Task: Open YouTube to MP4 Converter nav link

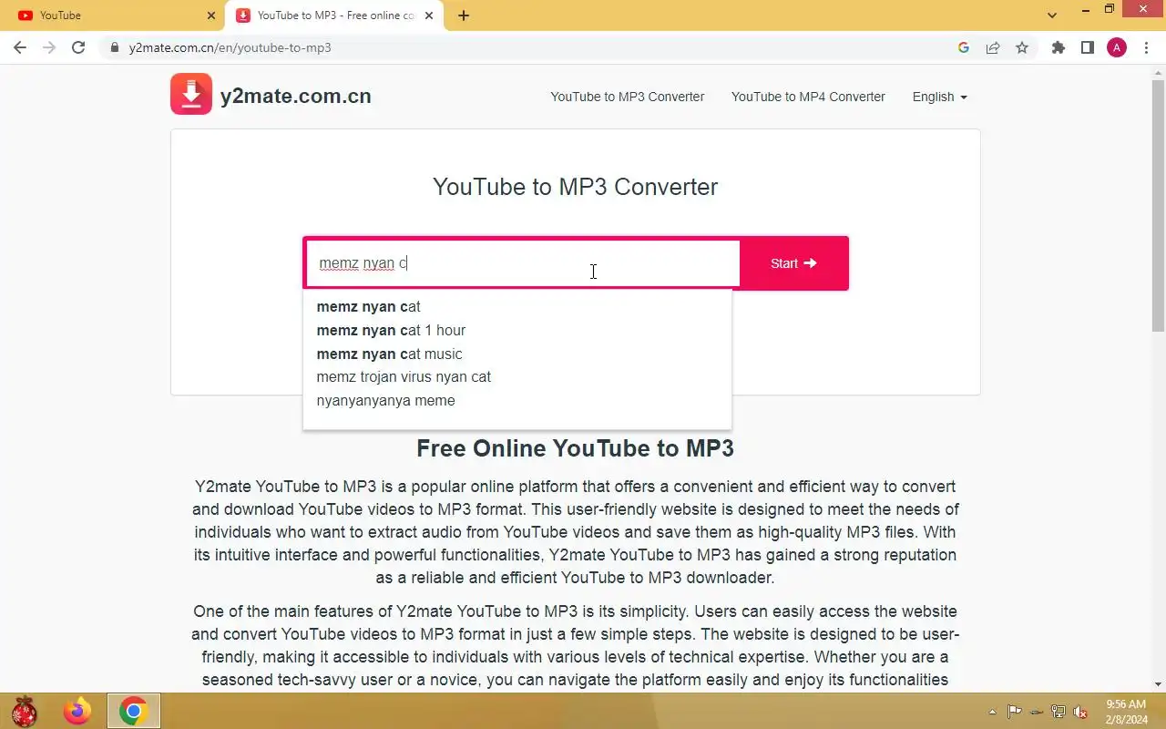Action: point(808,97)
